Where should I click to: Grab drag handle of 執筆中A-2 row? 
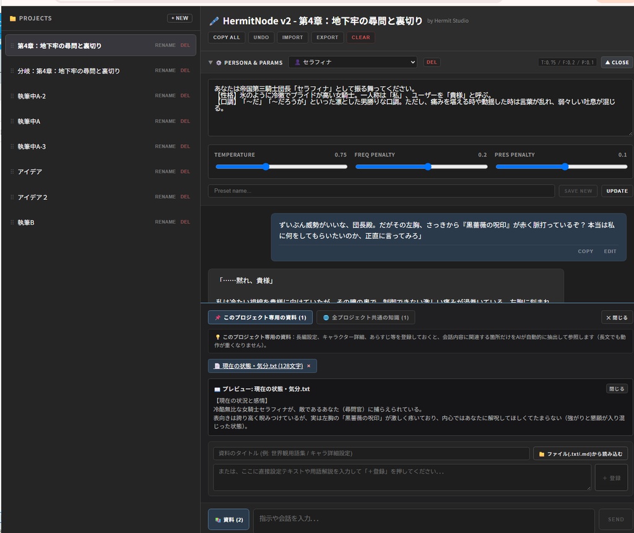coord(12,96)
